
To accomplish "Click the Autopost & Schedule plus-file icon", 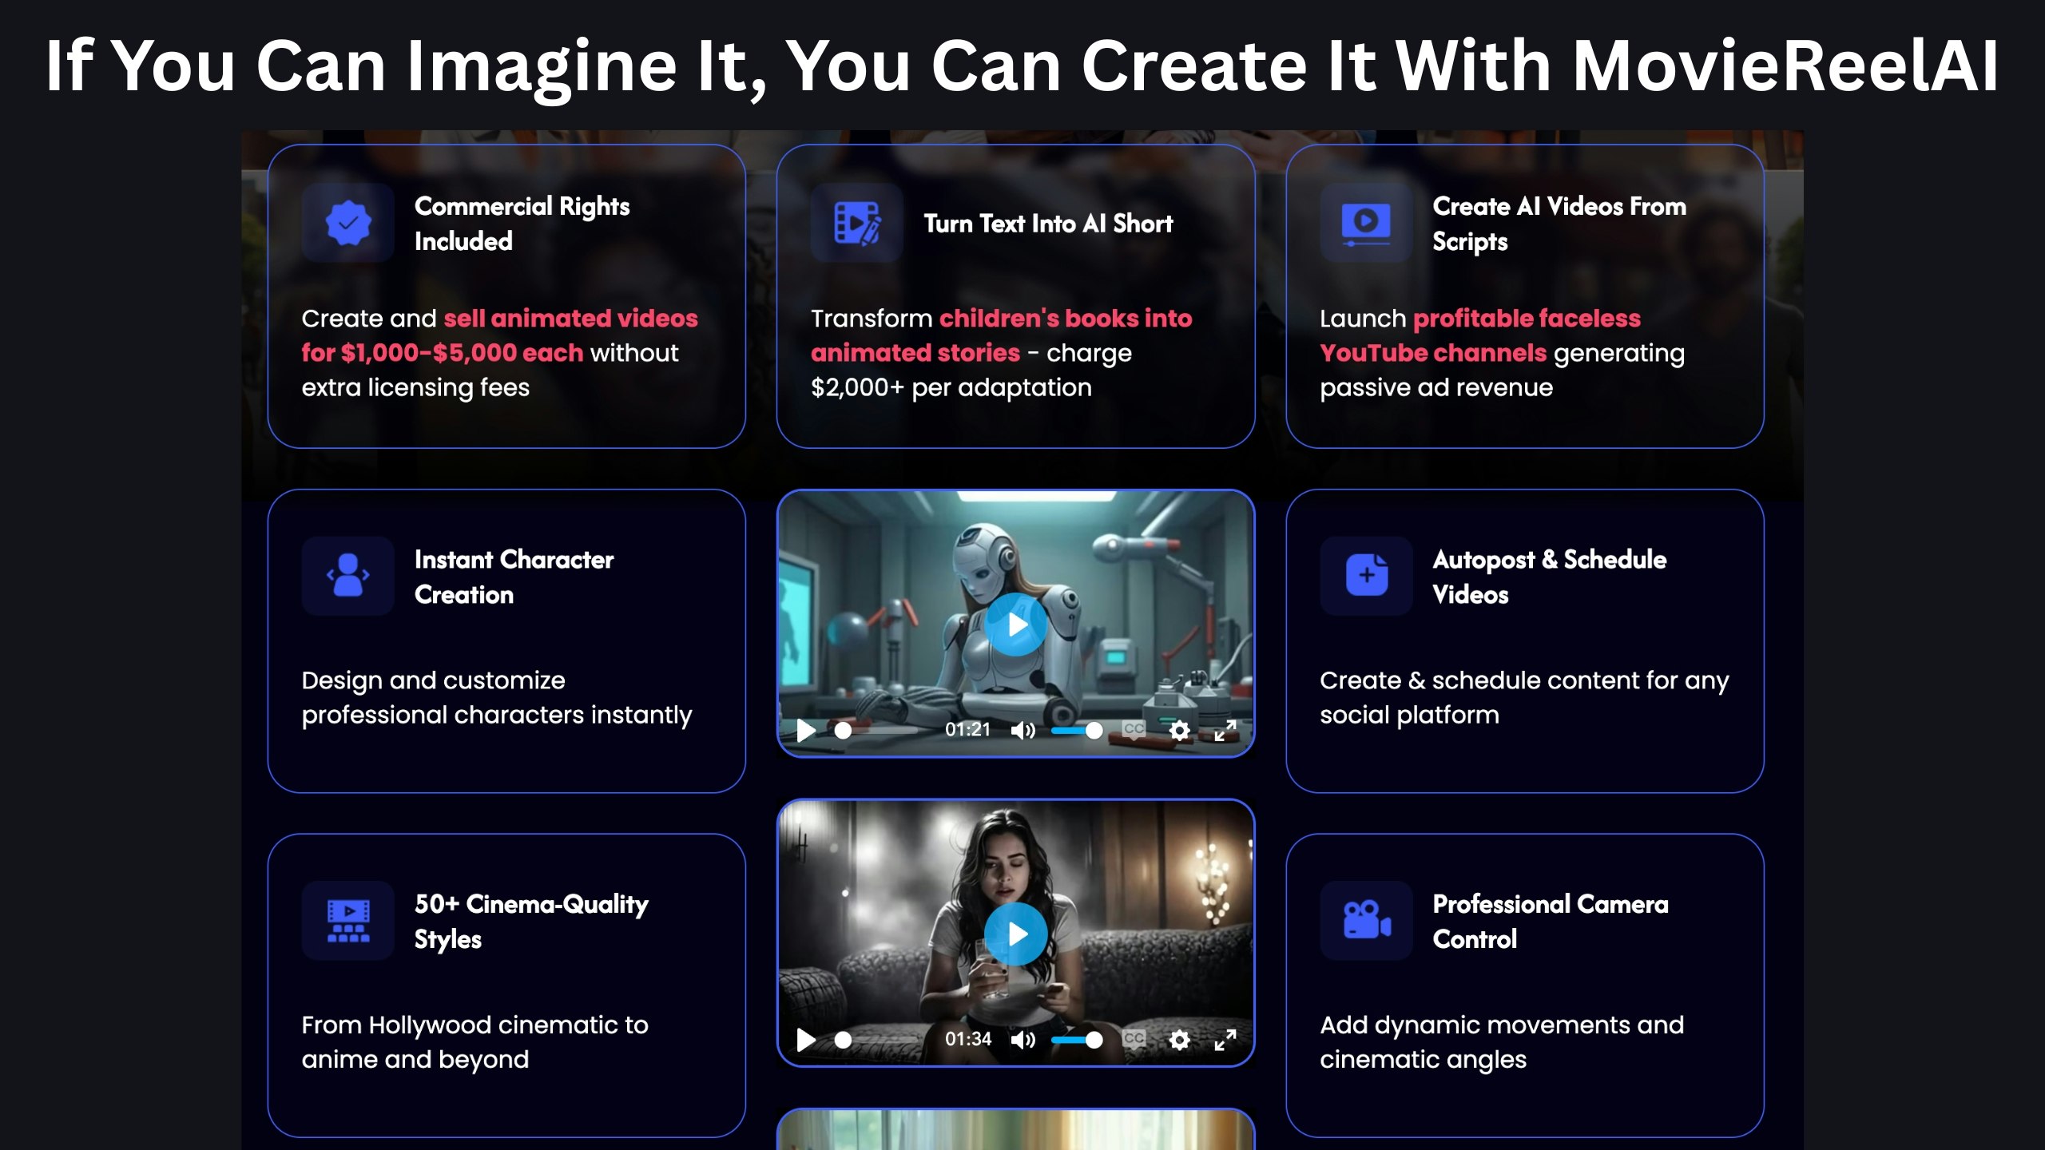I will coord(1365,576).
